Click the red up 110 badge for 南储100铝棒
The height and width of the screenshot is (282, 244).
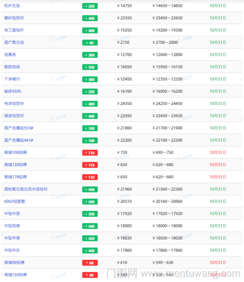tap(90, 153)
